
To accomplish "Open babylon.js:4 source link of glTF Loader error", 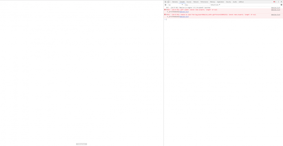I will point(276,10).
